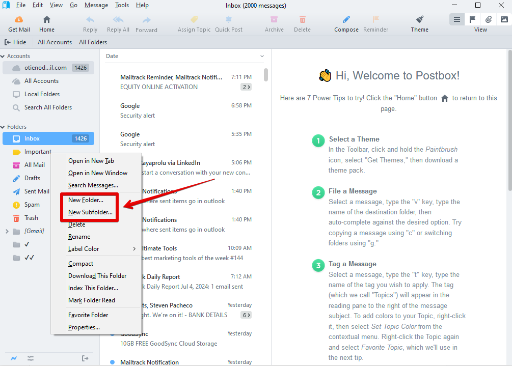512x366 pixels.
Task: Open the All Folders filter
Action: pos(93,42)
